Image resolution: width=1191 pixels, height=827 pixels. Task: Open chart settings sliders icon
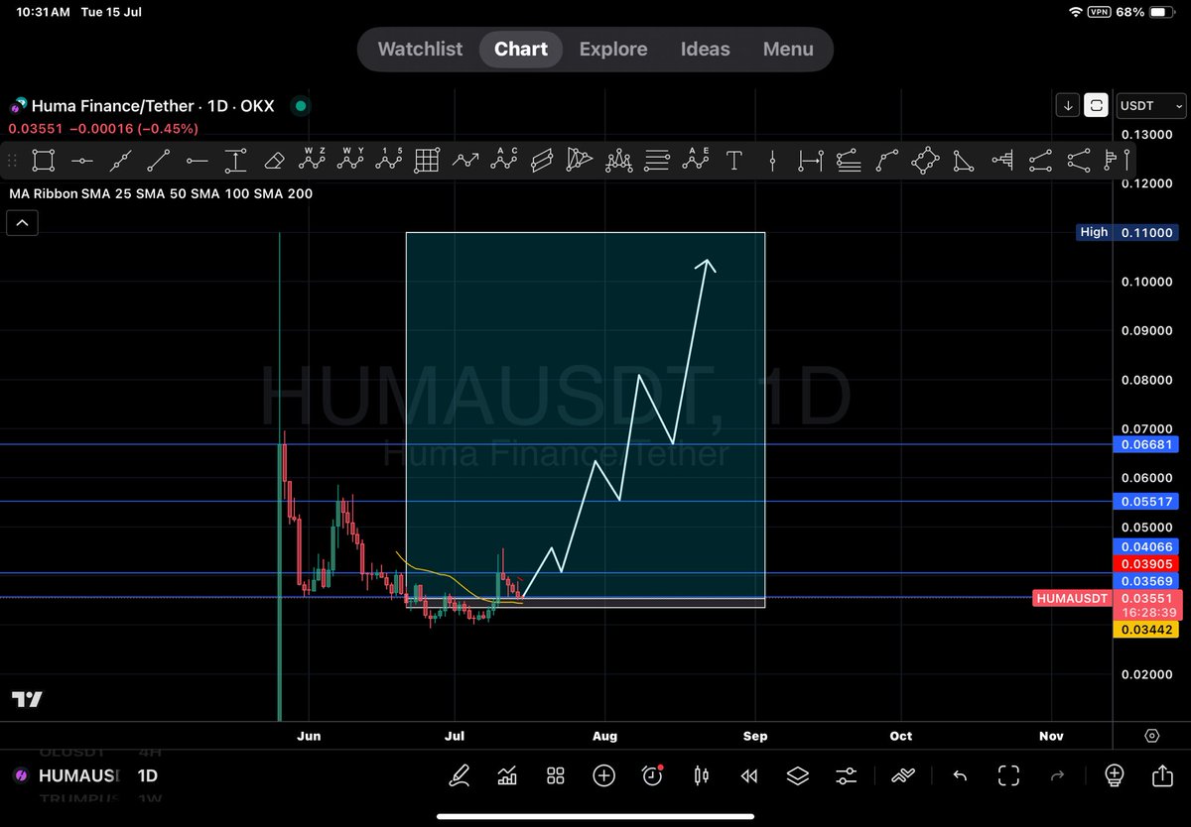pos(847,775)
